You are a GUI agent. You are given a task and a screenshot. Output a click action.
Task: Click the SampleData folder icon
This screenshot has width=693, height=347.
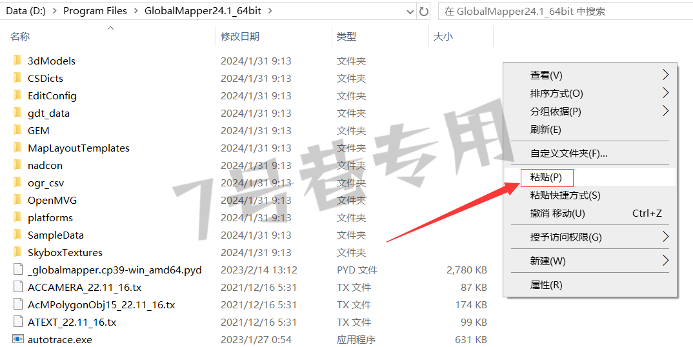(x=17, y=235)
